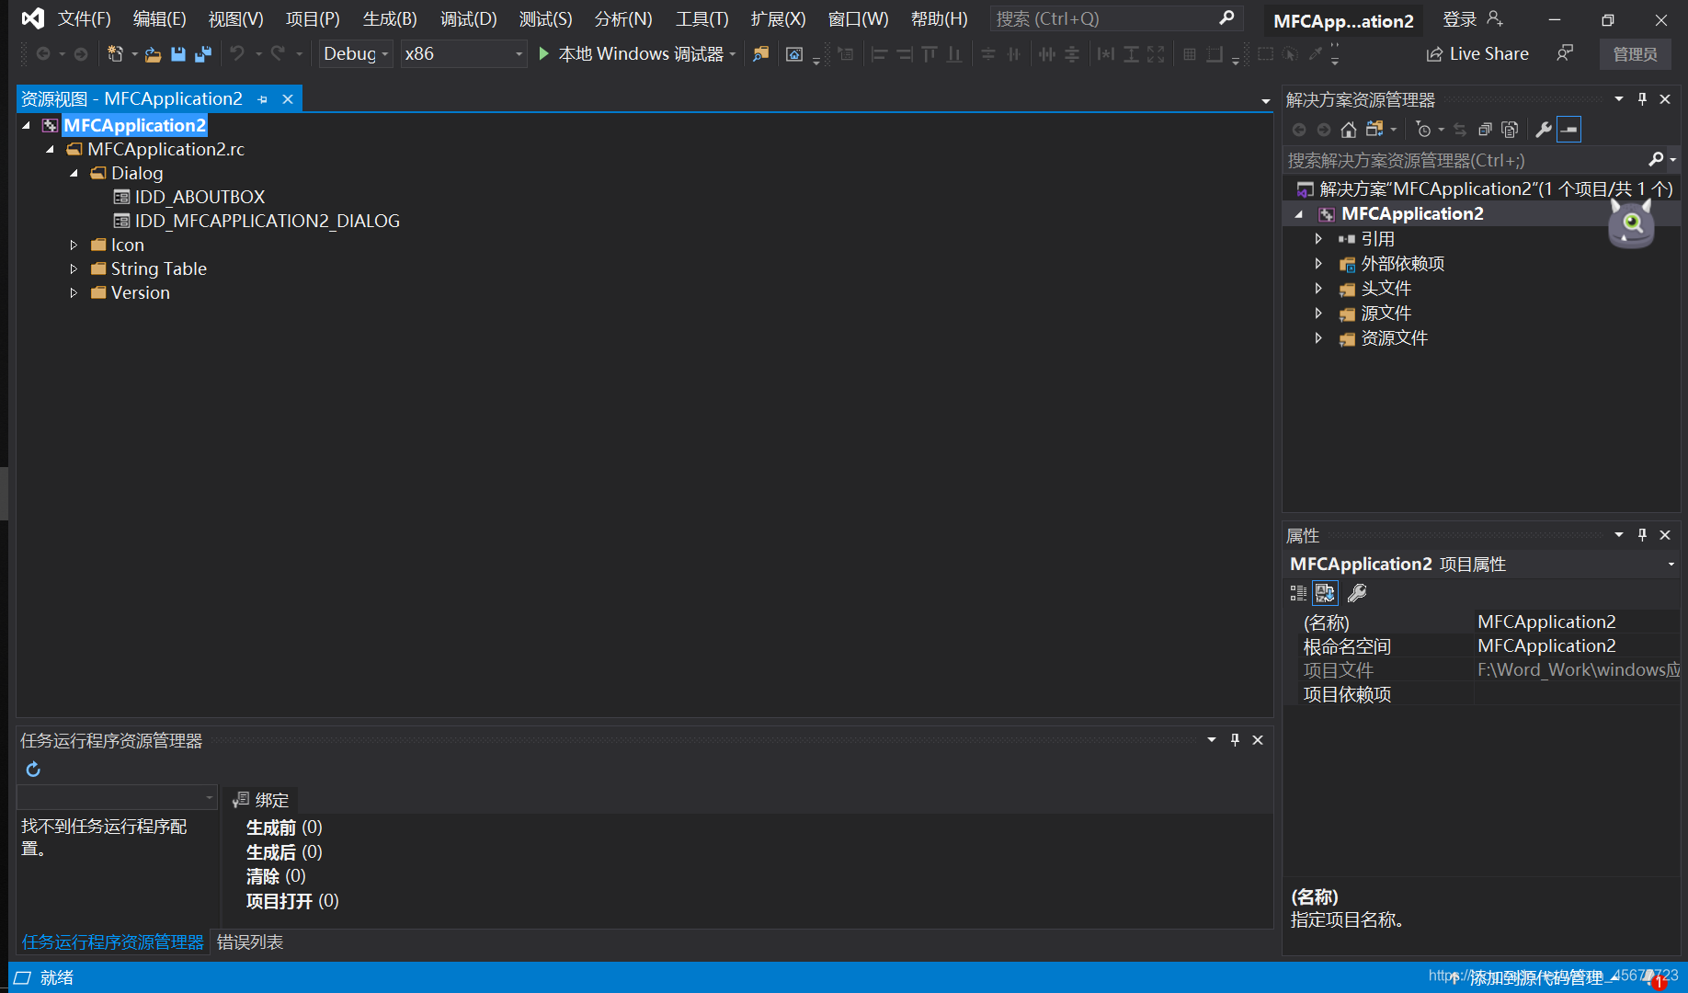
Task: Expand the 资源文件 folder
Action: click(1318, 338)
